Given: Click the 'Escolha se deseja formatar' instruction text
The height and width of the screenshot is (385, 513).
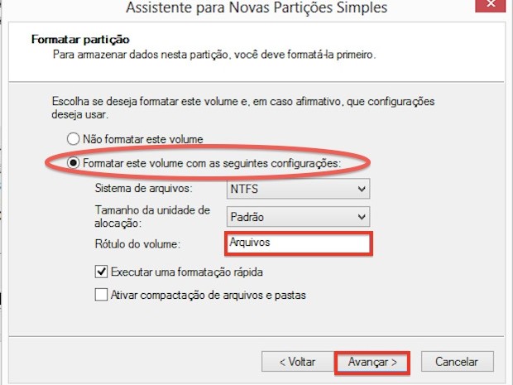Looking at the screenshot, I should click(x=242, y=106).
